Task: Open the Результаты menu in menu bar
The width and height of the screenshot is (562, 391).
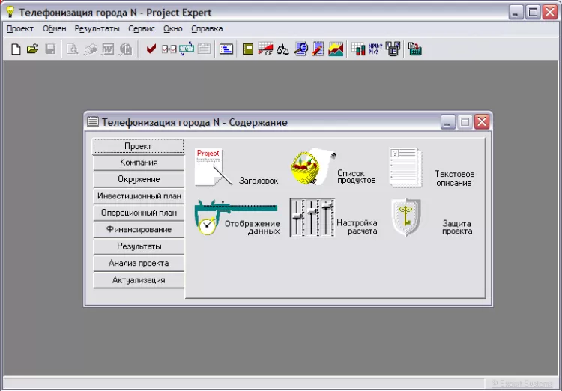Action: click(97, 29)
